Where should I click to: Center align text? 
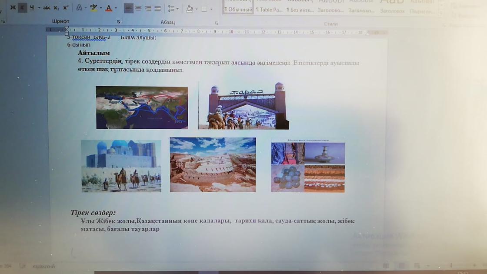pos(138,8)
